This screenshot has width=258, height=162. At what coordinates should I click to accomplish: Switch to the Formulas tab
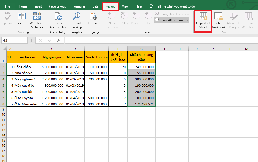tap(79, 6)
